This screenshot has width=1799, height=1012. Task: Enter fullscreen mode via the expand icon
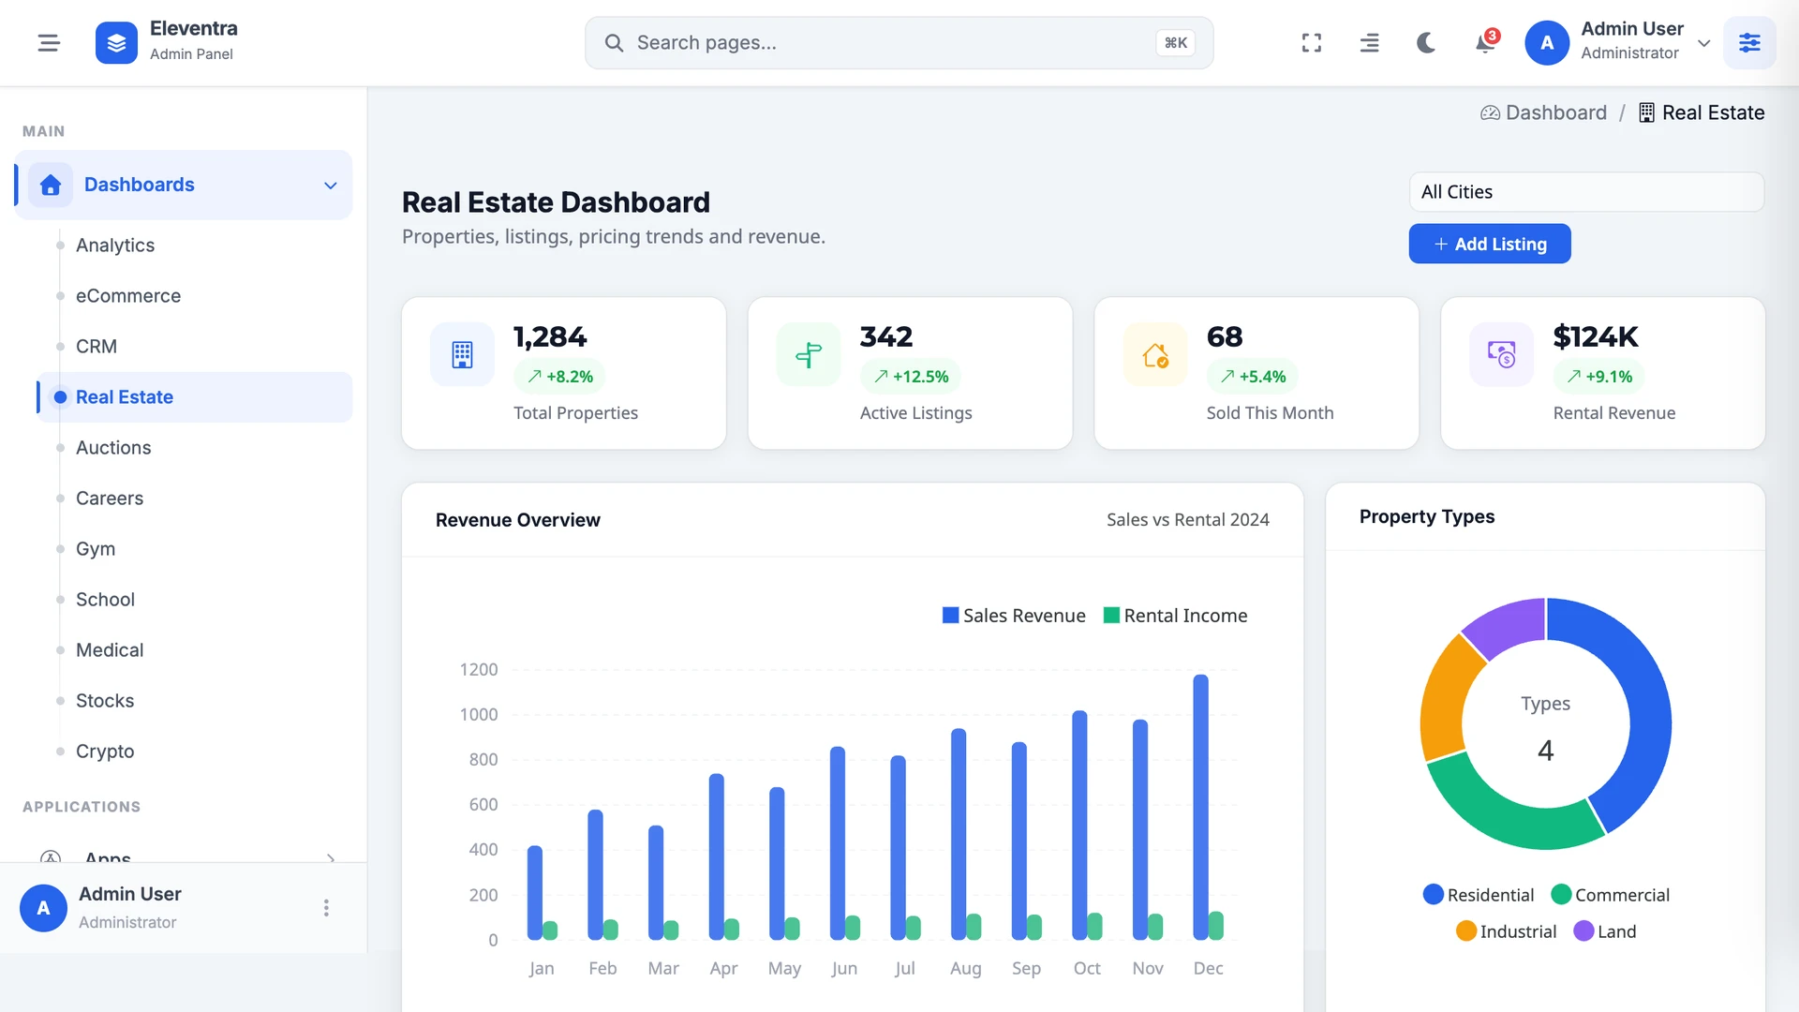tap(1312, 43)
